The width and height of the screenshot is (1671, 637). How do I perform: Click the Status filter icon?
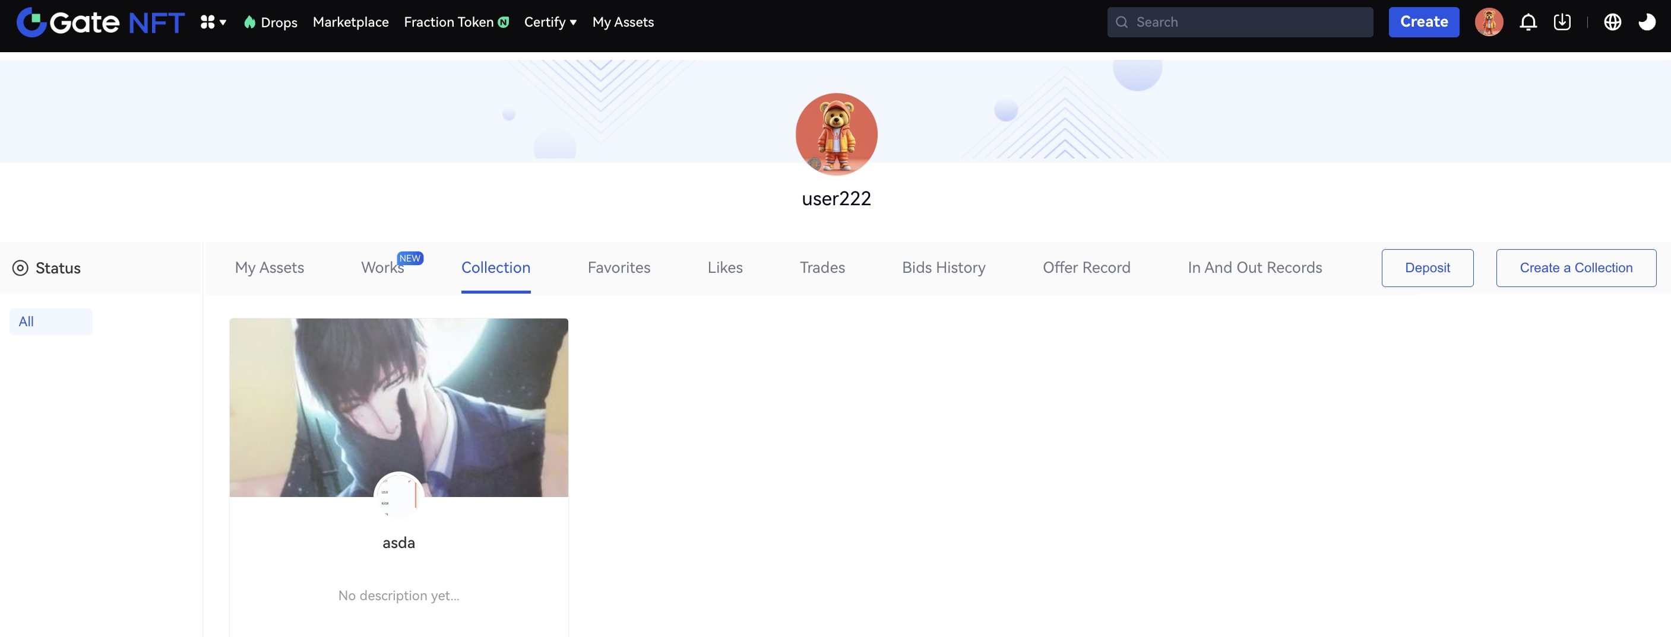pyautogui.click(x=20, y=268)
